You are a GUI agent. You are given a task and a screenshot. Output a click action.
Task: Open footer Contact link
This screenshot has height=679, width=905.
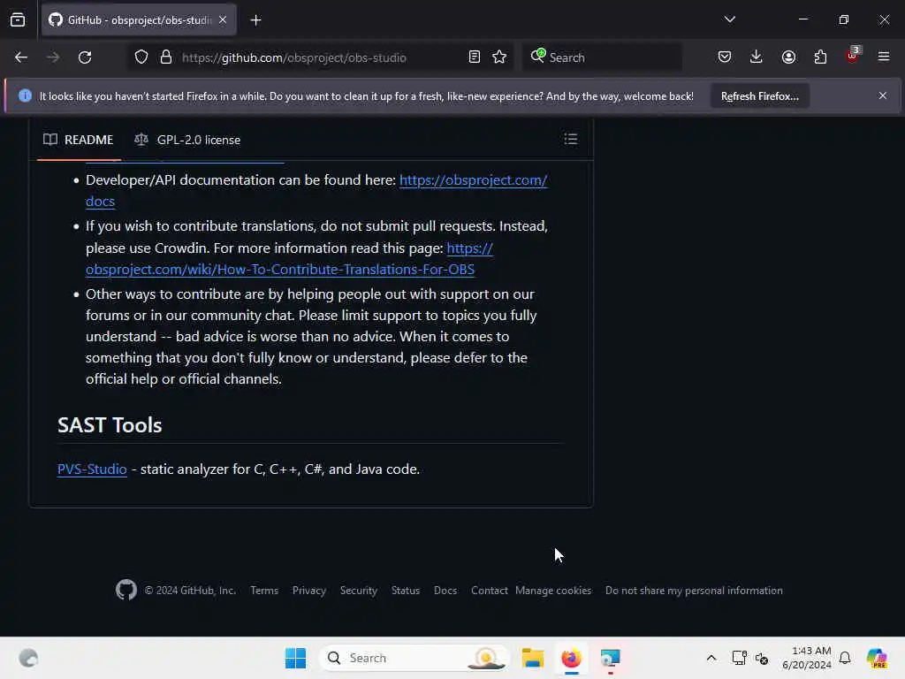pos(489,591)
